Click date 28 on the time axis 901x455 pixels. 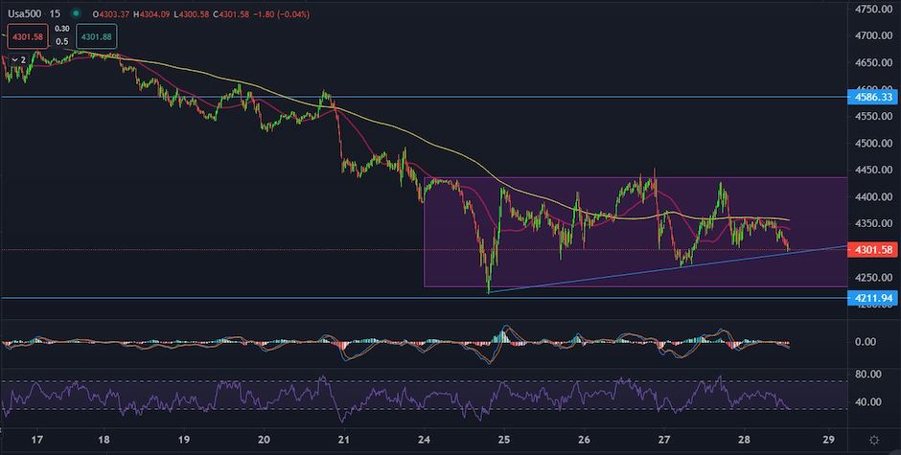pyautogui.click(x=744, y=440)
